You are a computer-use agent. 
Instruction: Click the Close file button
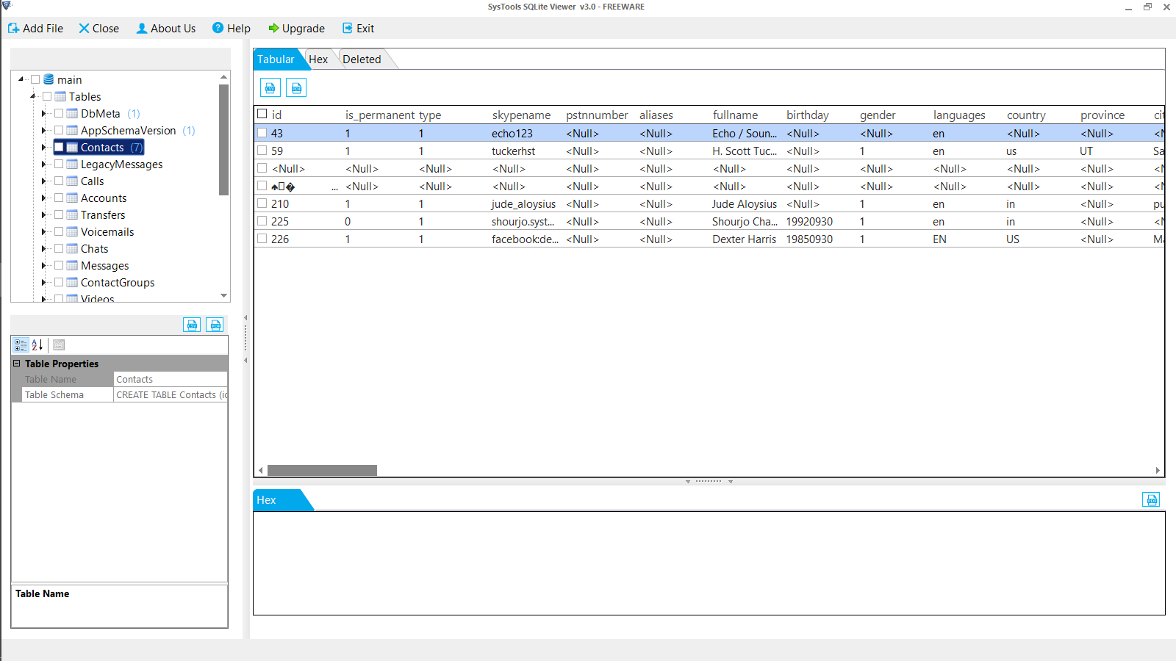click(99, 29)
